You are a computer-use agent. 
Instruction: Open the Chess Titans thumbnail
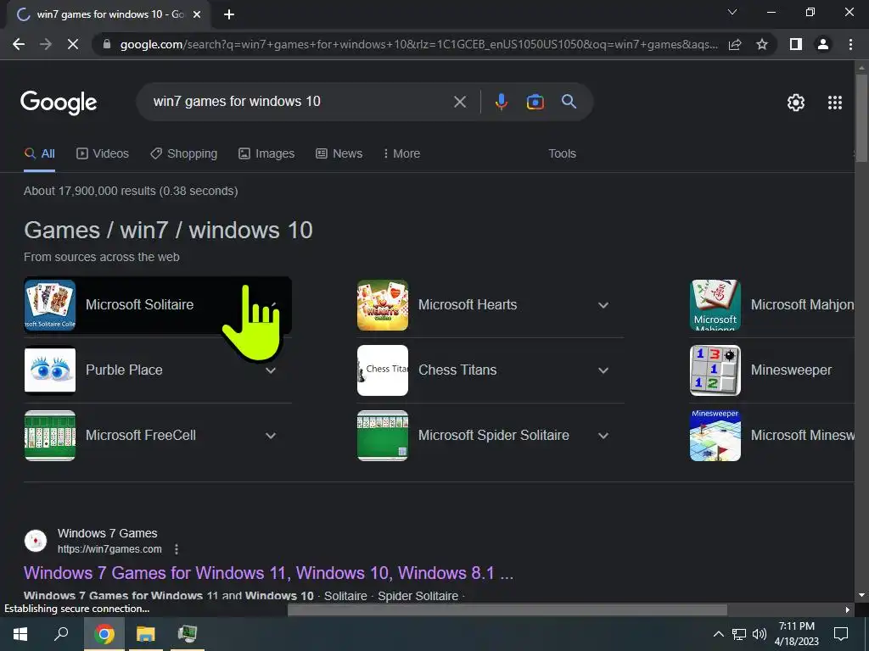383,370
